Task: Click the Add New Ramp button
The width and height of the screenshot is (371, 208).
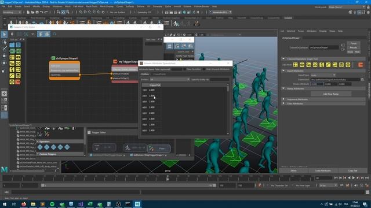Action: pyautogui.click(x=330, y=94)
